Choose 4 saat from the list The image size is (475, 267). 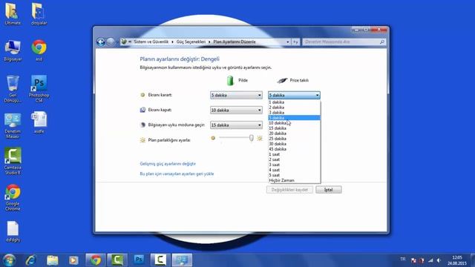click(294, 170)
